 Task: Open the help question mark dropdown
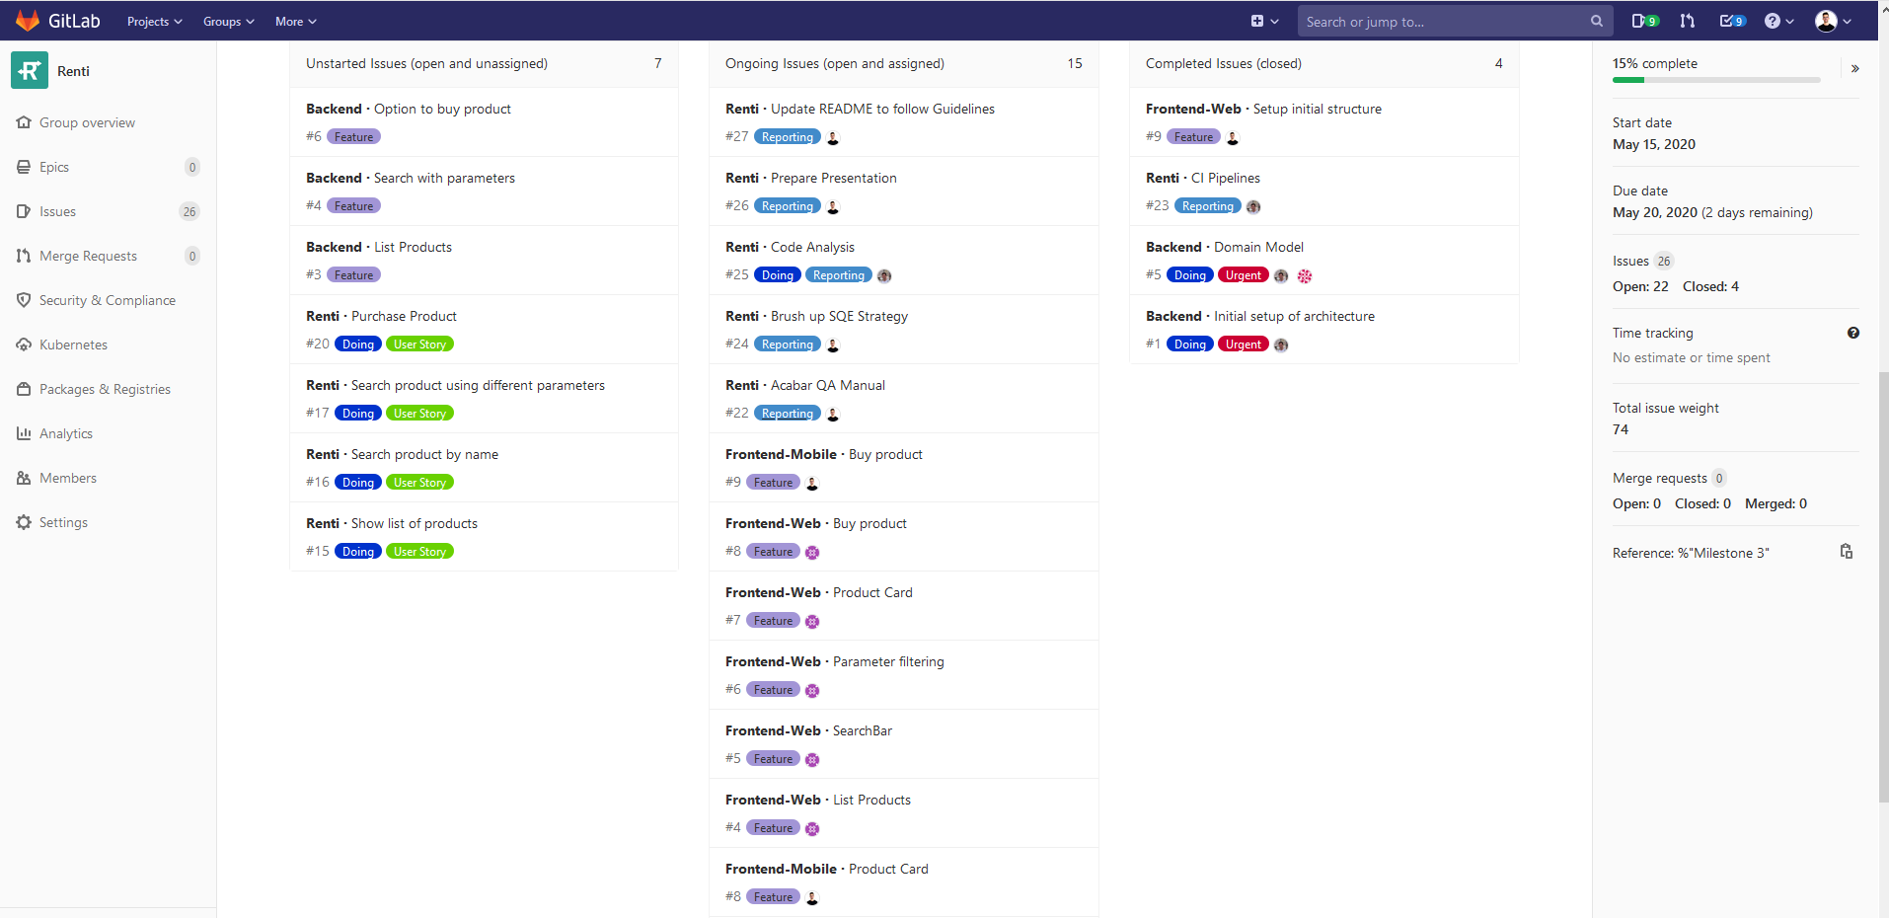pyautogui.click(x=1779, y=21)
